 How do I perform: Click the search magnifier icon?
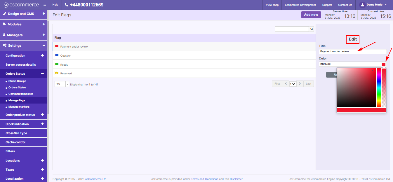311,29
